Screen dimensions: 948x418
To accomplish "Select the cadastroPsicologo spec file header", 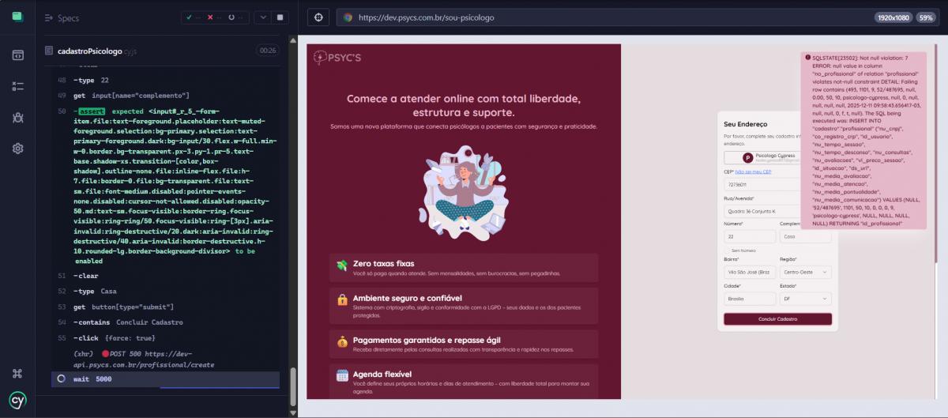I will pos(88,51).
